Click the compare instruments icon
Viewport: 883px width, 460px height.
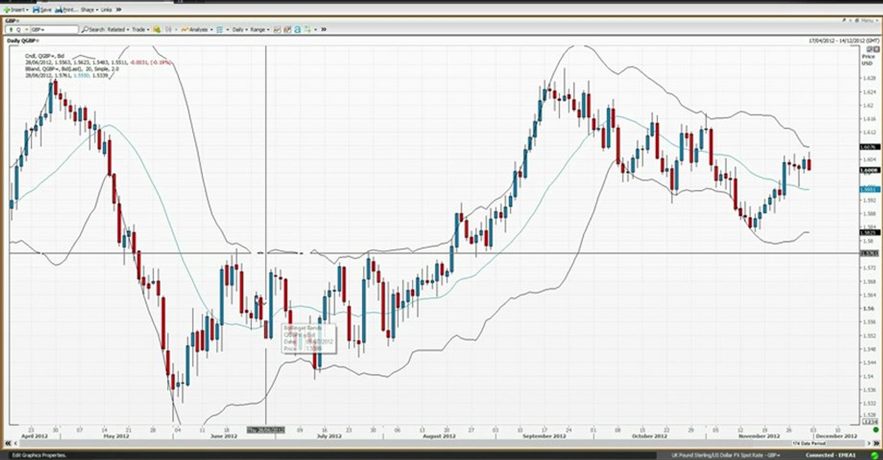coord(169,29)
